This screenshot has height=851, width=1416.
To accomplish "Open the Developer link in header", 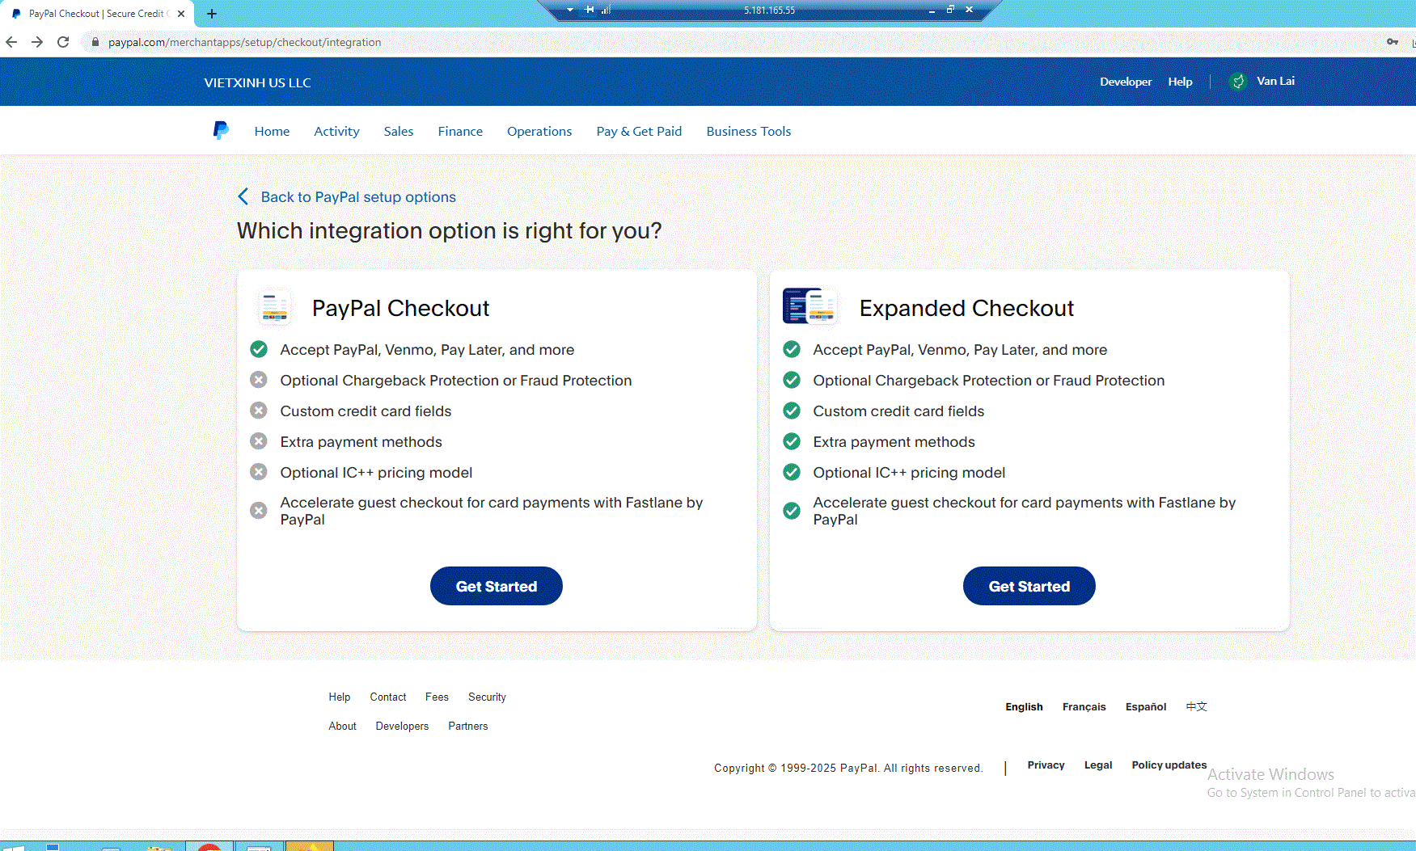I will (x=1126, y=82).
